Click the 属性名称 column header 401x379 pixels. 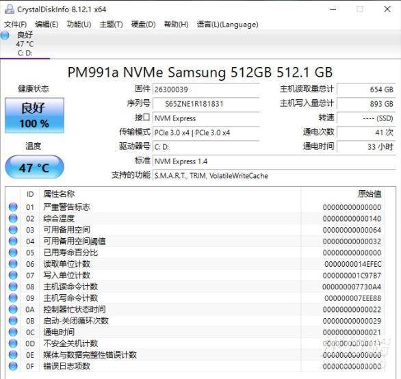(x=59, y=194)
